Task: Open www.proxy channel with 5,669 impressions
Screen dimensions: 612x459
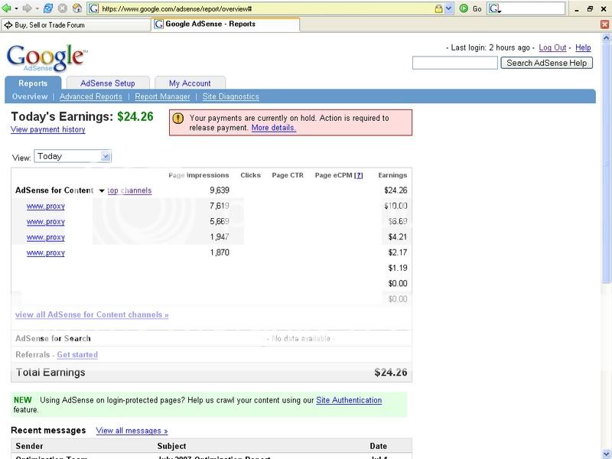Action: click(46, 222)
